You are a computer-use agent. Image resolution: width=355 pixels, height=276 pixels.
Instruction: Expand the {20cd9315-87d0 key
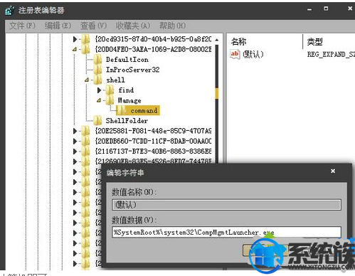pos(75,39)
